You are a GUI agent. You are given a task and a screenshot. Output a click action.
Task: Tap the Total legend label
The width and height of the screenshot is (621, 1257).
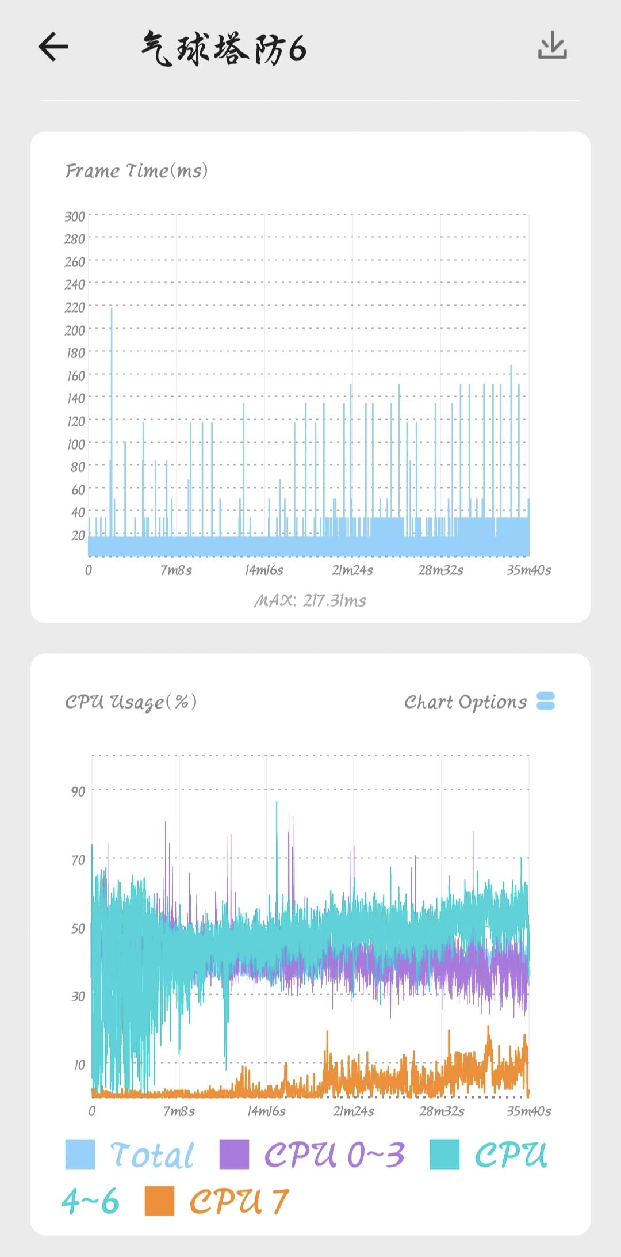point(152,1155)
